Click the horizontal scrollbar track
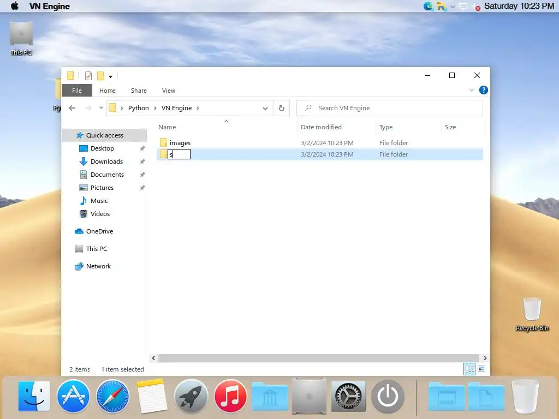This screenshot has height=419, width=559. point(319,358)
